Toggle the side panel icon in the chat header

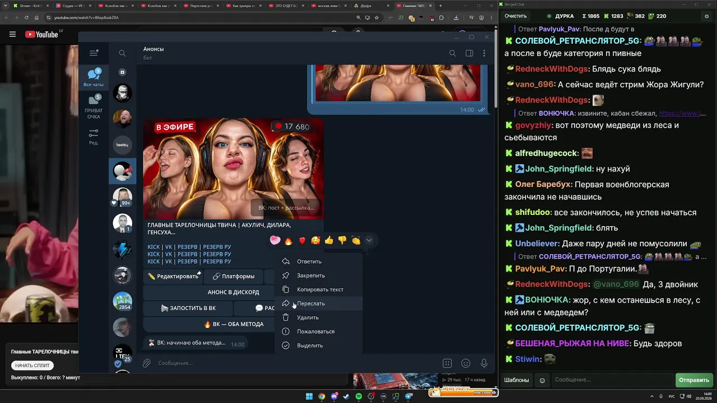tap(469, 53)
